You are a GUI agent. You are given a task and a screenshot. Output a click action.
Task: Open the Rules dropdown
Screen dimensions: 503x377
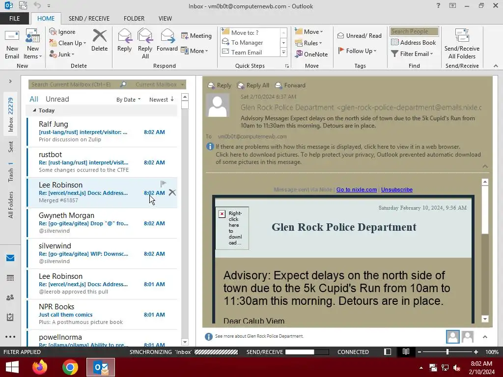(308, 43)
